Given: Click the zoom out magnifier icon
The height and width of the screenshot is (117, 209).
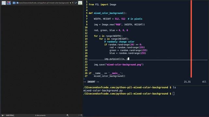Looking at the screenshot, I should [68, 115].
